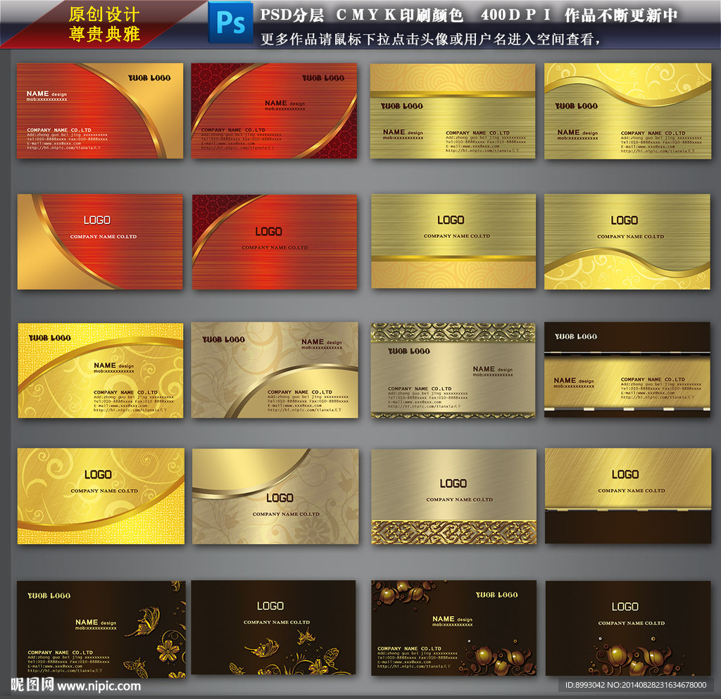
Task: Select gold front card with spiral pattern top band
Action: pyautogui.click(x=453, y=111)
